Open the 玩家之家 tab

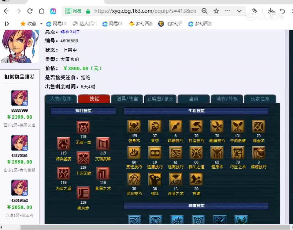tap(260, 99)
